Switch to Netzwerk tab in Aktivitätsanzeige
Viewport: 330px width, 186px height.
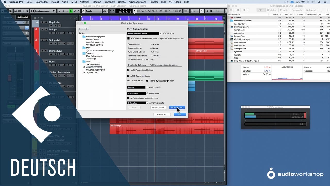(311, 10)
